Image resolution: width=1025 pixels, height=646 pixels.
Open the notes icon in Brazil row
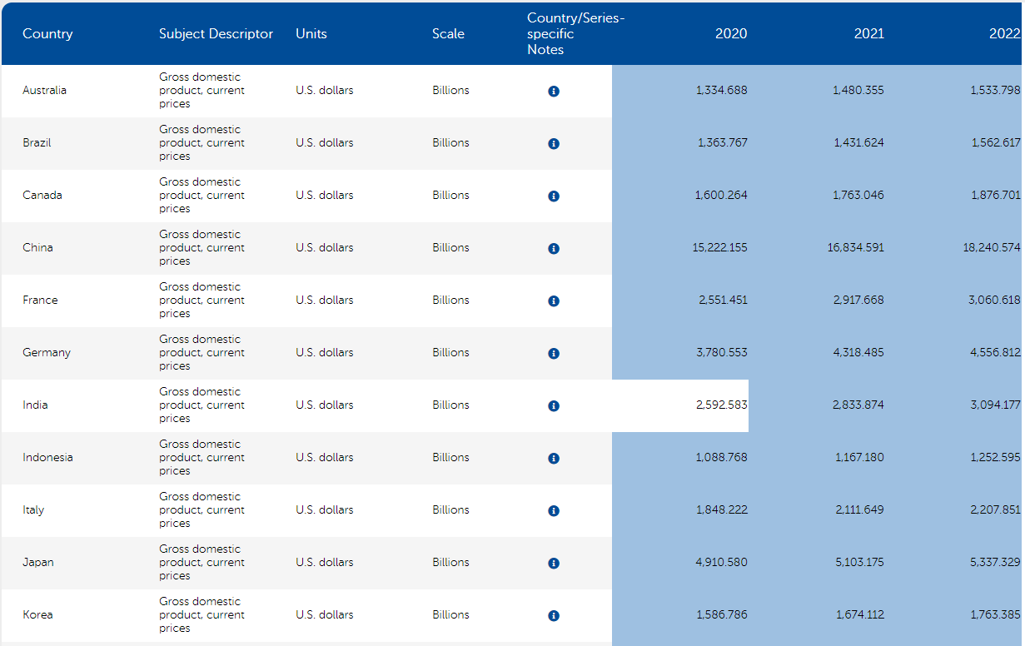tap(554, 144)
